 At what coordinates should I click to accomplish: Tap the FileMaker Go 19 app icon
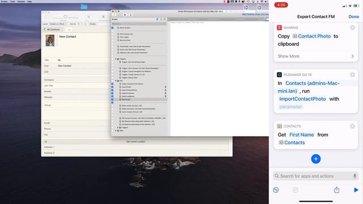[x=279, y=75]
